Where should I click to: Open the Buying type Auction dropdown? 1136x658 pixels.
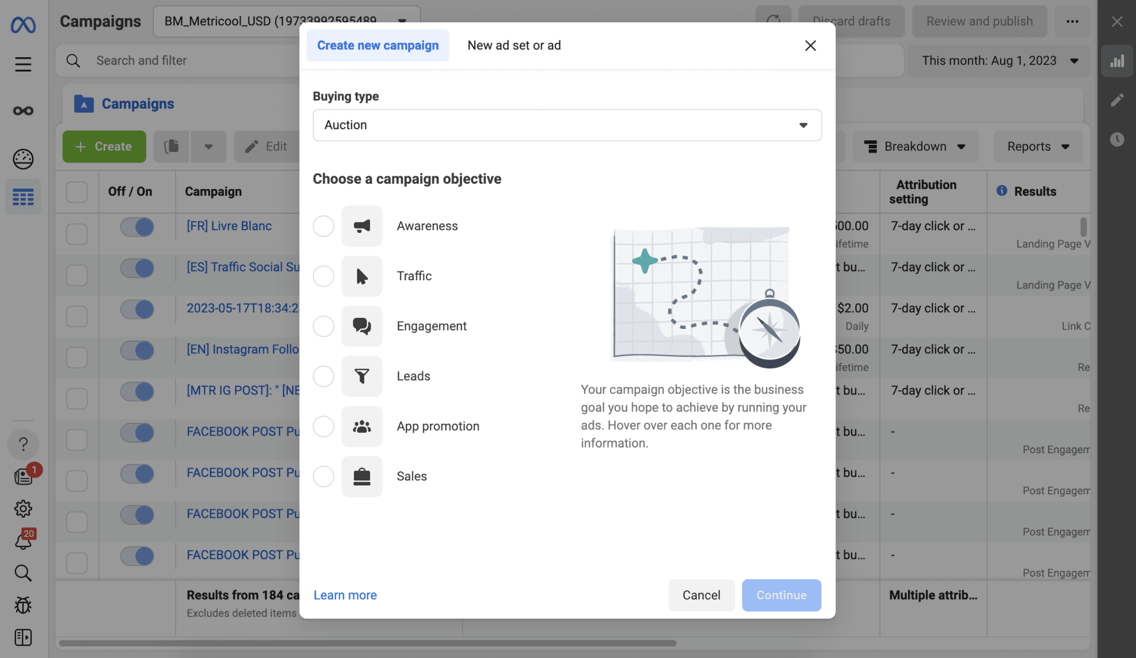coord(567,125)
